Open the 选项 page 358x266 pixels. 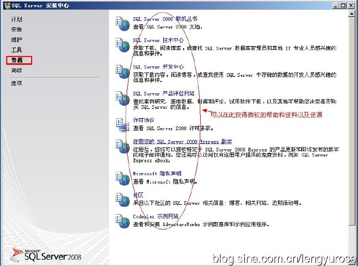(x=17, y=83)
